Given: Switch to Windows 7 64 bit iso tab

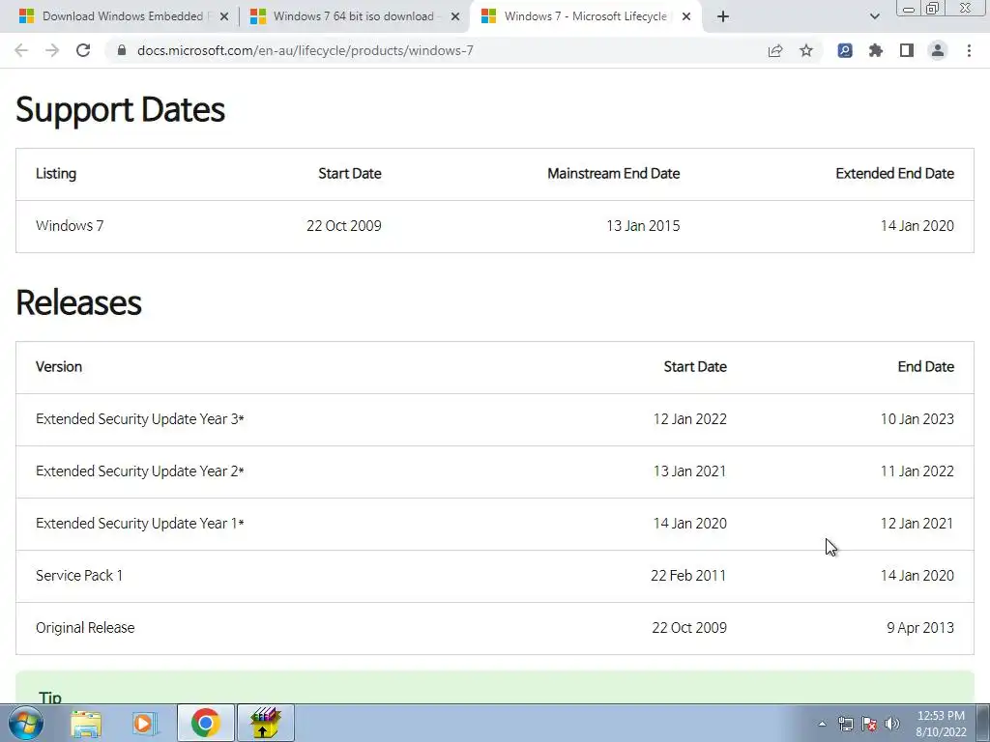Looking at the screenshot, I should tap(354, 16).
